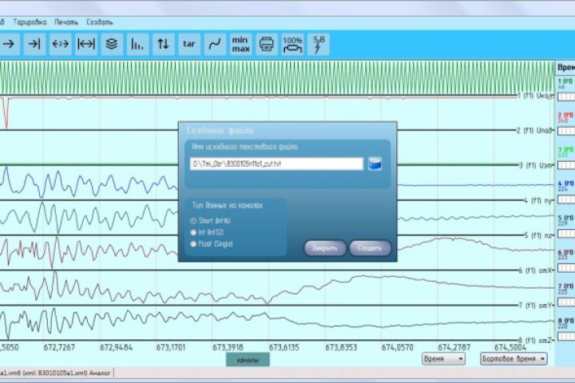
Task: Open the 'Печать' menu
Action: 66,22
